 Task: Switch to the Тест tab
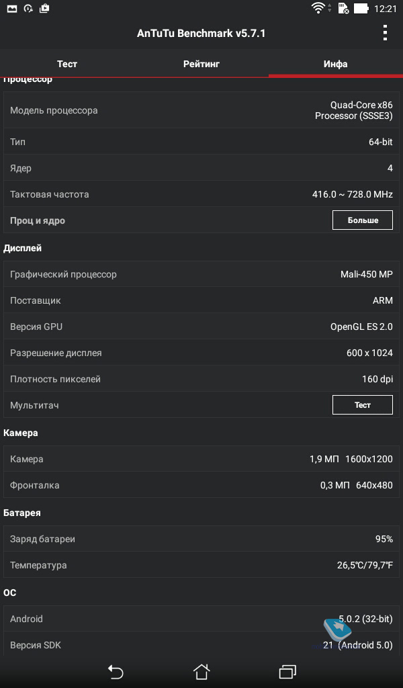67,64
